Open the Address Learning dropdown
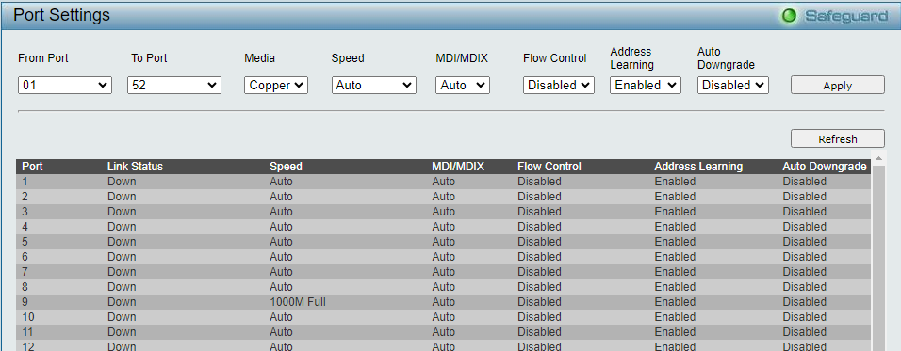Image resolution: width=901 pixels, height=351 pixels. (646, 86)
